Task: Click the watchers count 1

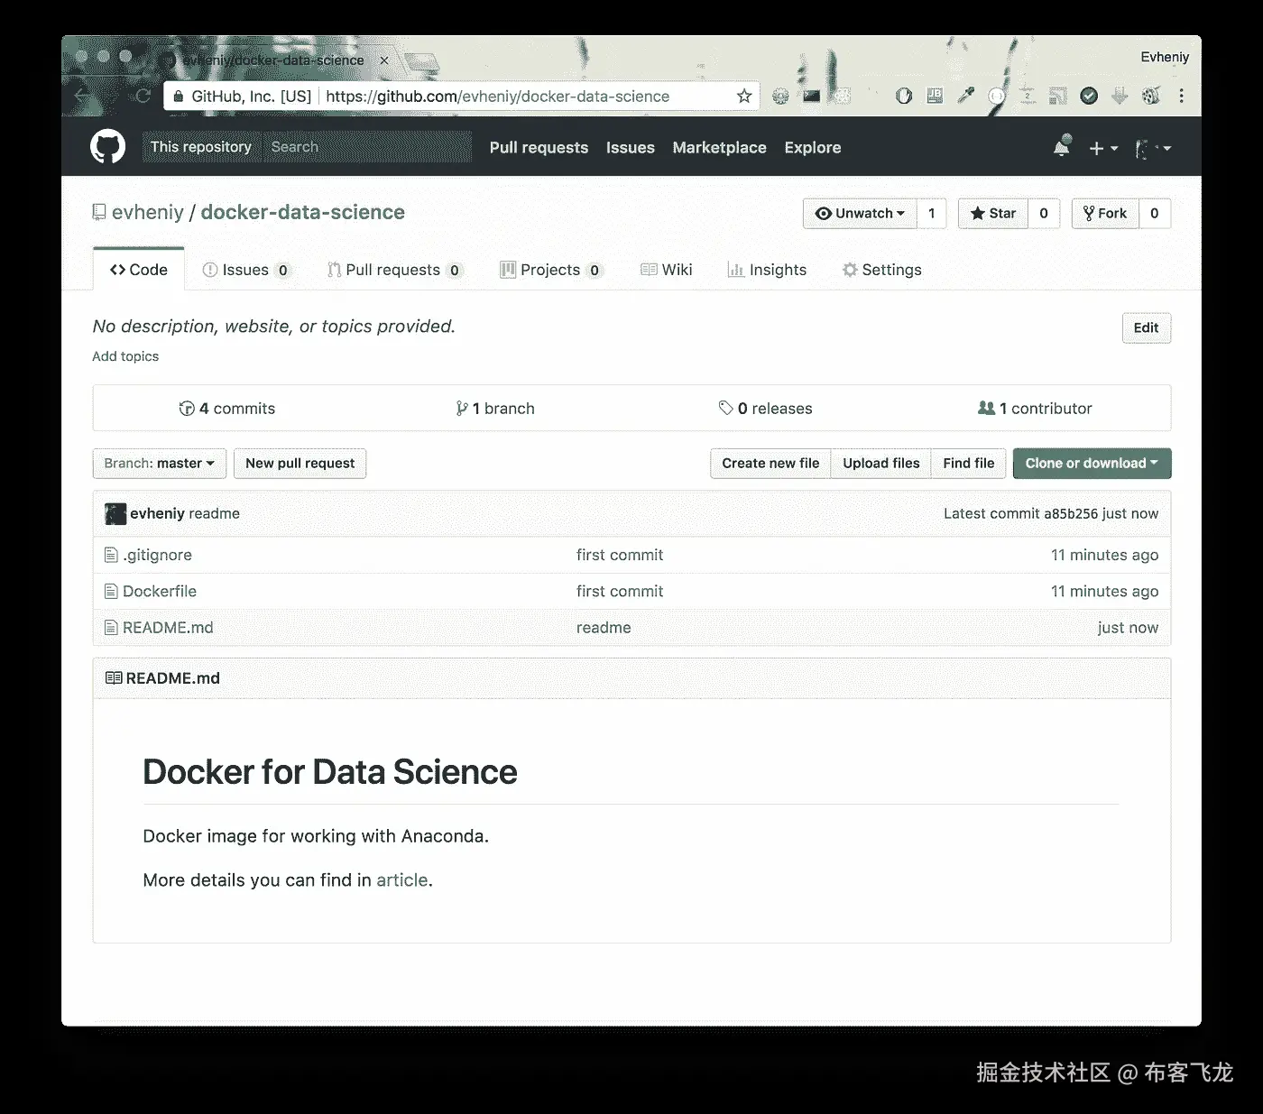Action: point(931,214)
